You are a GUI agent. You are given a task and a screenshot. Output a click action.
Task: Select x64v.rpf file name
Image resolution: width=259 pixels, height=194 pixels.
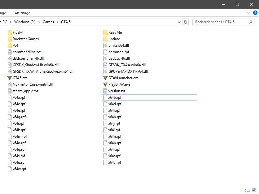115,162
